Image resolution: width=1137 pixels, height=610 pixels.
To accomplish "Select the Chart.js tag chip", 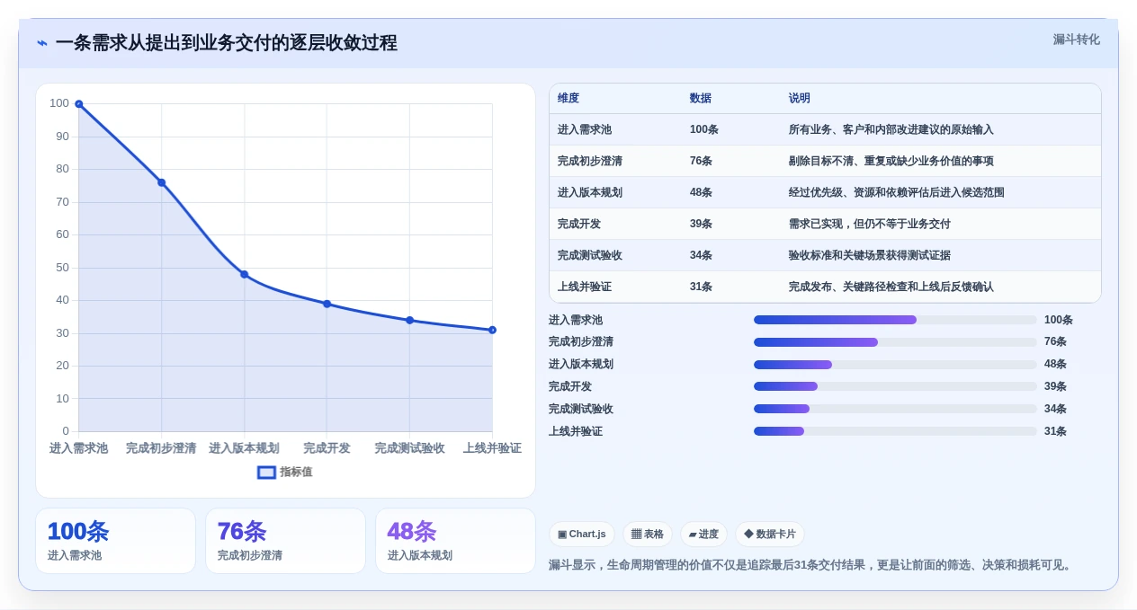I will pyautogui.click(x=582, y=534).
